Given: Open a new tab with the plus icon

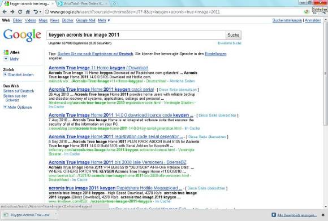Looking at the screenshot, I should coord(114,3).
